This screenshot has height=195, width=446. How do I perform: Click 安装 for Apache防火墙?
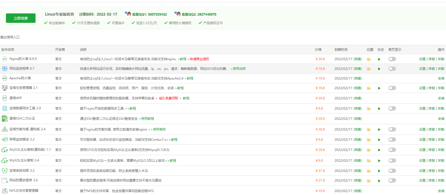pyautogui.click(x=441, y=78)
